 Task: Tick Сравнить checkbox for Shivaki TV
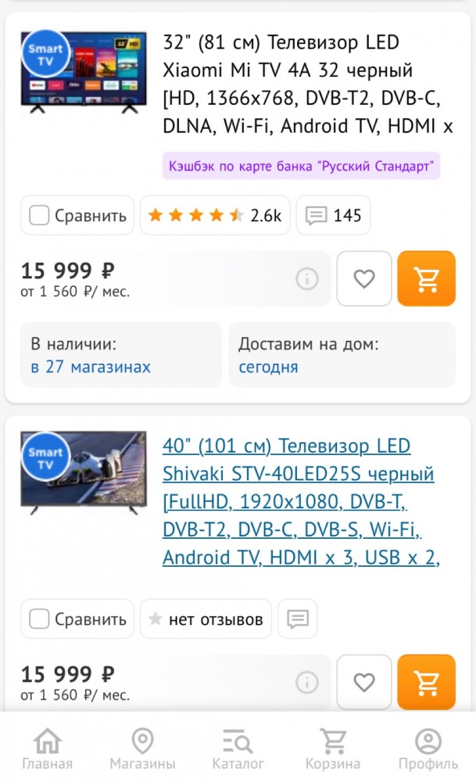tap(39, 619)
